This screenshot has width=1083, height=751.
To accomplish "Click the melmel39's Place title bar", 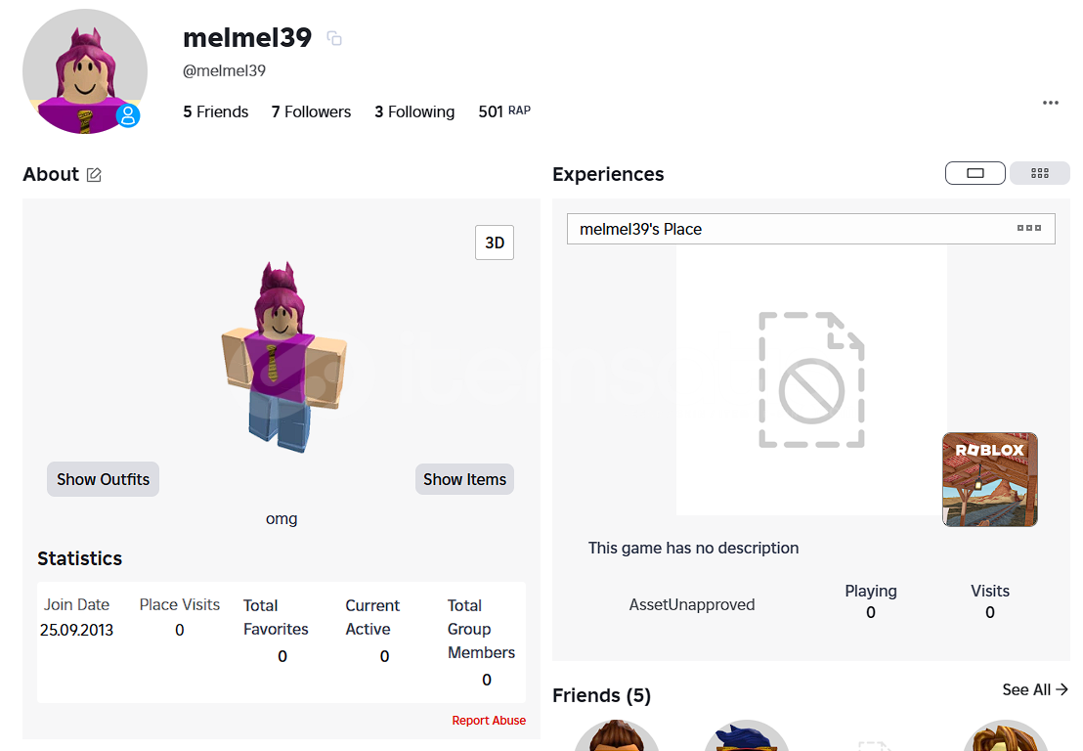I will (811, 229).
